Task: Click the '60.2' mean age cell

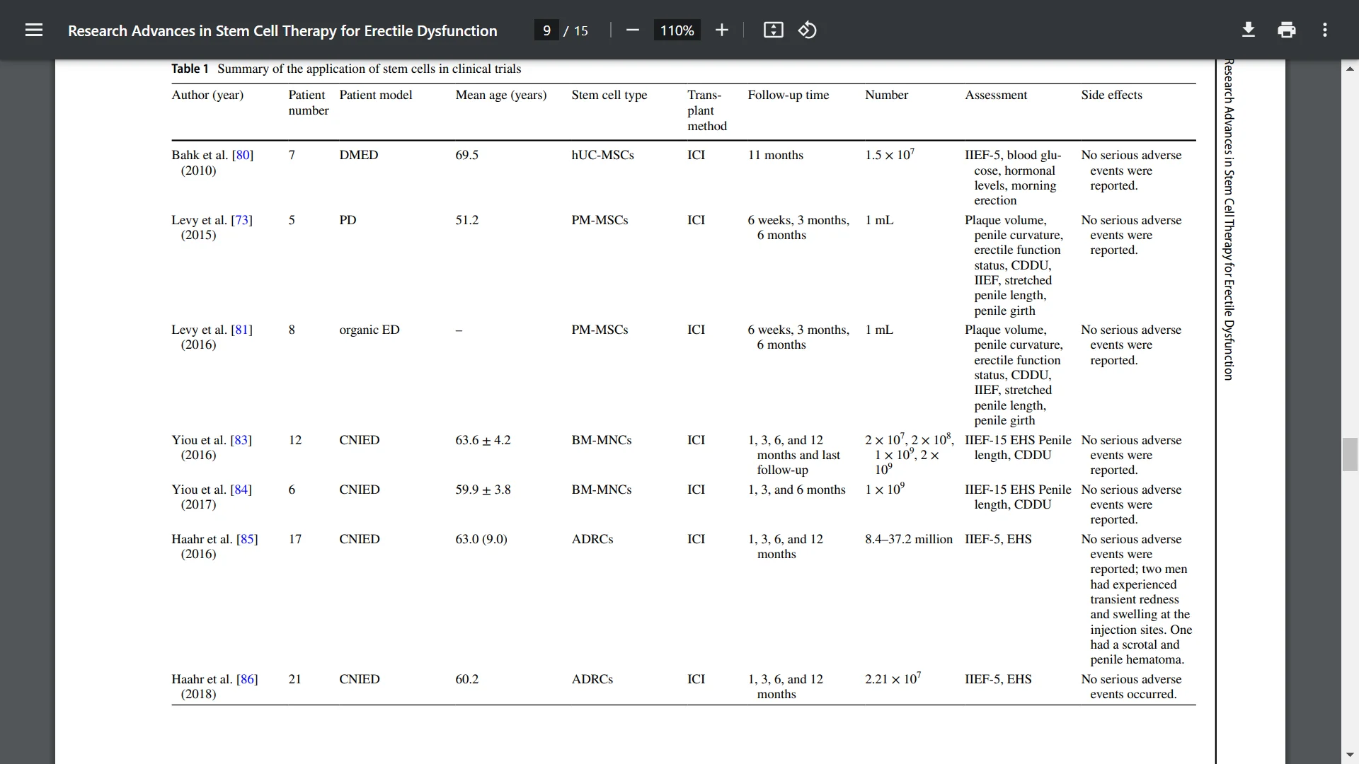Action: click(467, 679)
